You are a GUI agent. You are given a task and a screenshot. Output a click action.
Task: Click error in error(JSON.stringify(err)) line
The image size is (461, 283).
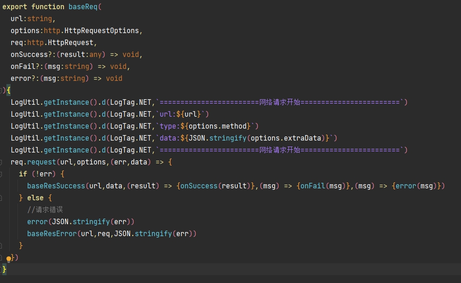[37, 222]
